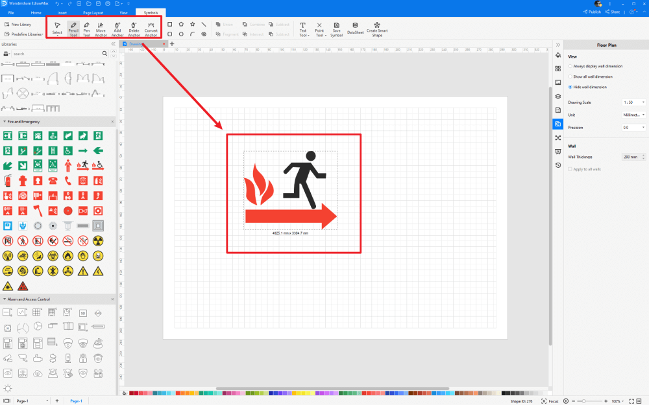The width and height of the screenshot is (649, 405).
Task: Open the Point Tool dropdown
Action: (319, 29)
